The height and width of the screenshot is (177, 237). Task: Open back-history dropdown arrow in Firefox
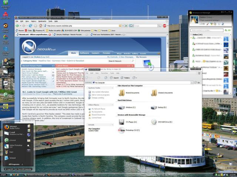20,26
